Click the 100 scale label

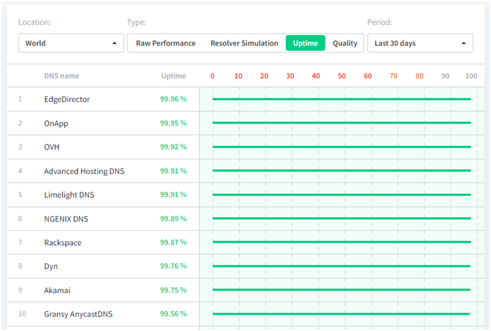[x=471, y=76]
